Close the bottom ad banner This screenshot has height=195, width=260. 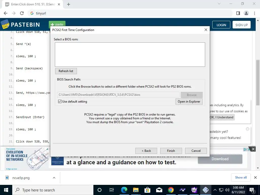(x=253, y=149)
